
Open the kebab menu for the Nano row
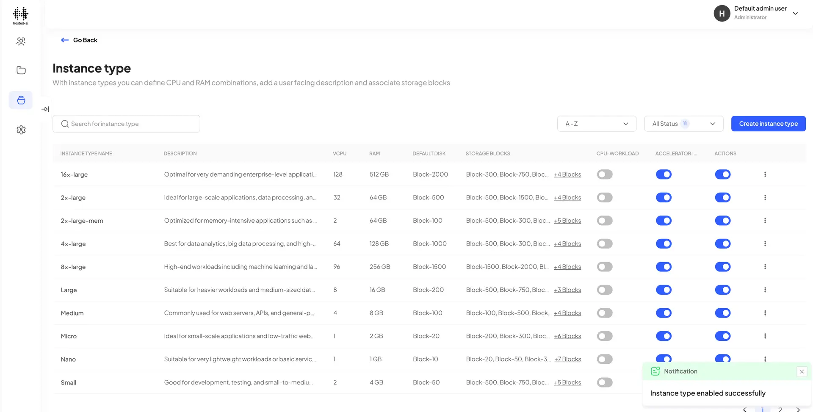(x=765, y=359)
